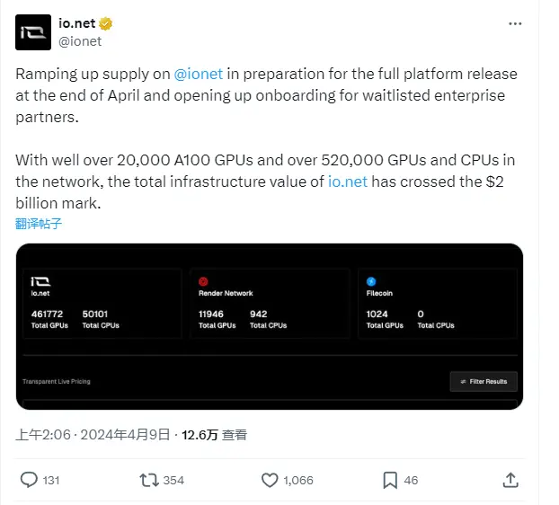The width and height of the screenshot is (559, 505).
Task: Click the Filecoin blue logo
Action: [371, 280]
